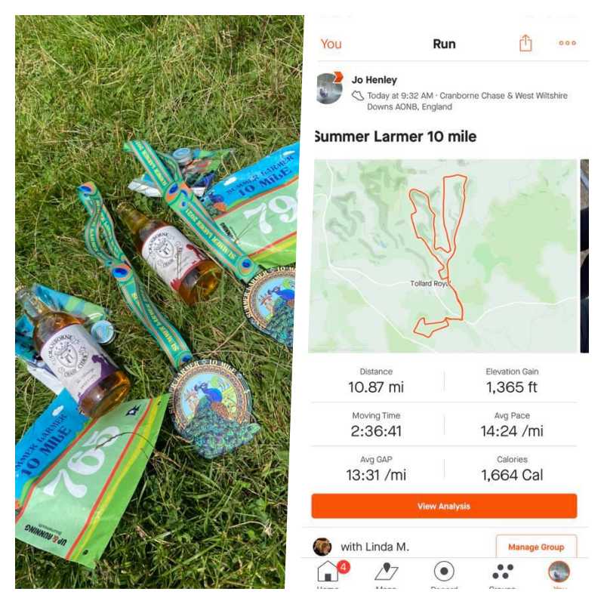Screen dimensions: 604x604
Task: Tap Linda M.'s avatar photo
Action: tap(322, 547)
